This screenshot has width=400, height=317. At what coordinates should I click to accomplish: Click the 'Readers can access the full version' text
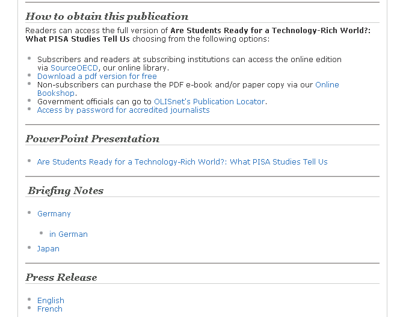point(96,30)
